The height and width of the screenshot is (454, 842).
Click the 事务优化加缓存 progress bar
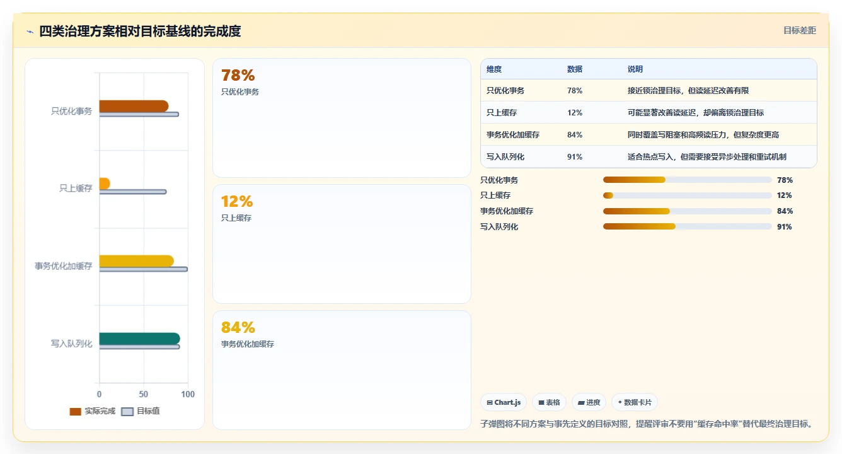point(688,211)
